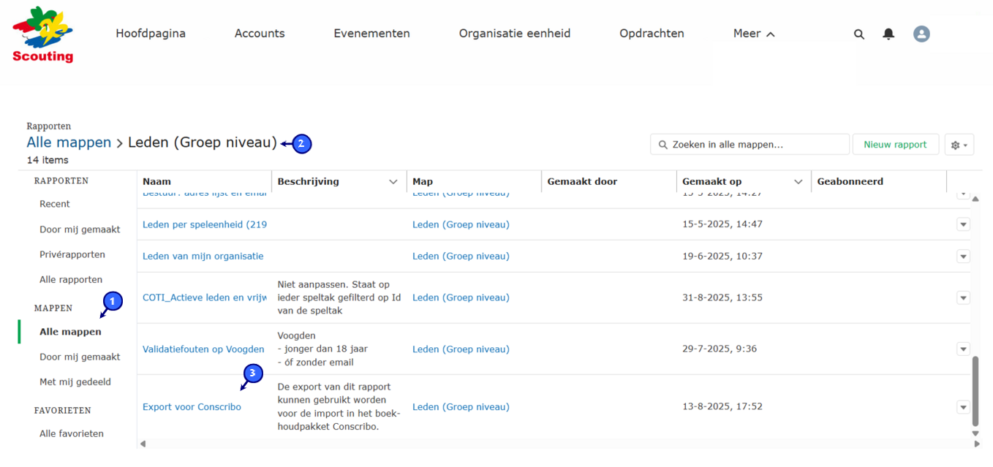Open row actions for Export voor Conscribo
The height and width of the screenshot is (467, 993).
(x=963, y=407)
